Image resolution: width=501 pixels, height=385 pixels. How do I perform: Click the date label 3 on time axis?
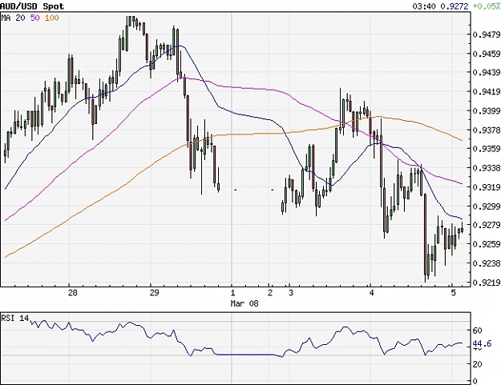click(291, 293)
